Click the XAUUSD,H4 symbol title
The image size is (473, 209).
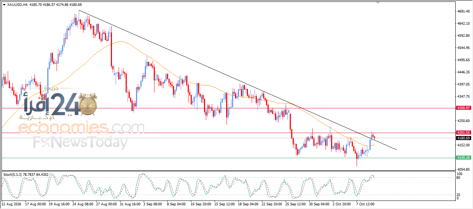(17, 5)
